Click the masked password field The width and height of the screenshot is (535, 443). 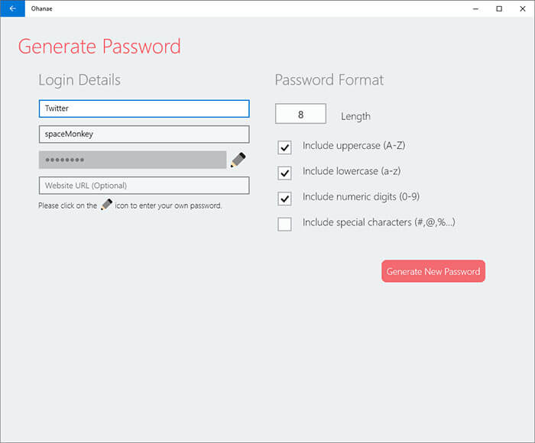(133, 160)
